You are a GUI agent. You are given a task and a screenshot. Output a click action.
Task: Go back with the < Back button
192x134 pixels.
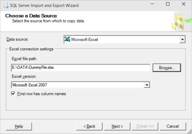[89, 126]
